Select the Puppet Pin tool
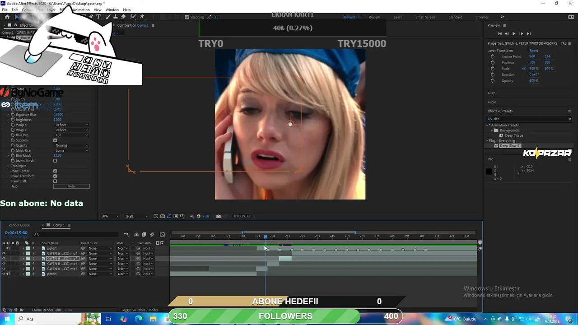This screenshot has width=578, height=325. coord(142,17)
